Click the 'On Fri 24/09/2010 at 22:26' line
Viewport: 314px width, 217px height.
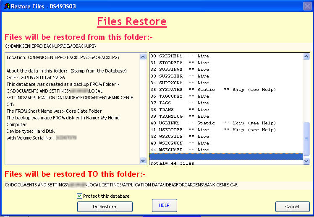[36, 77]
